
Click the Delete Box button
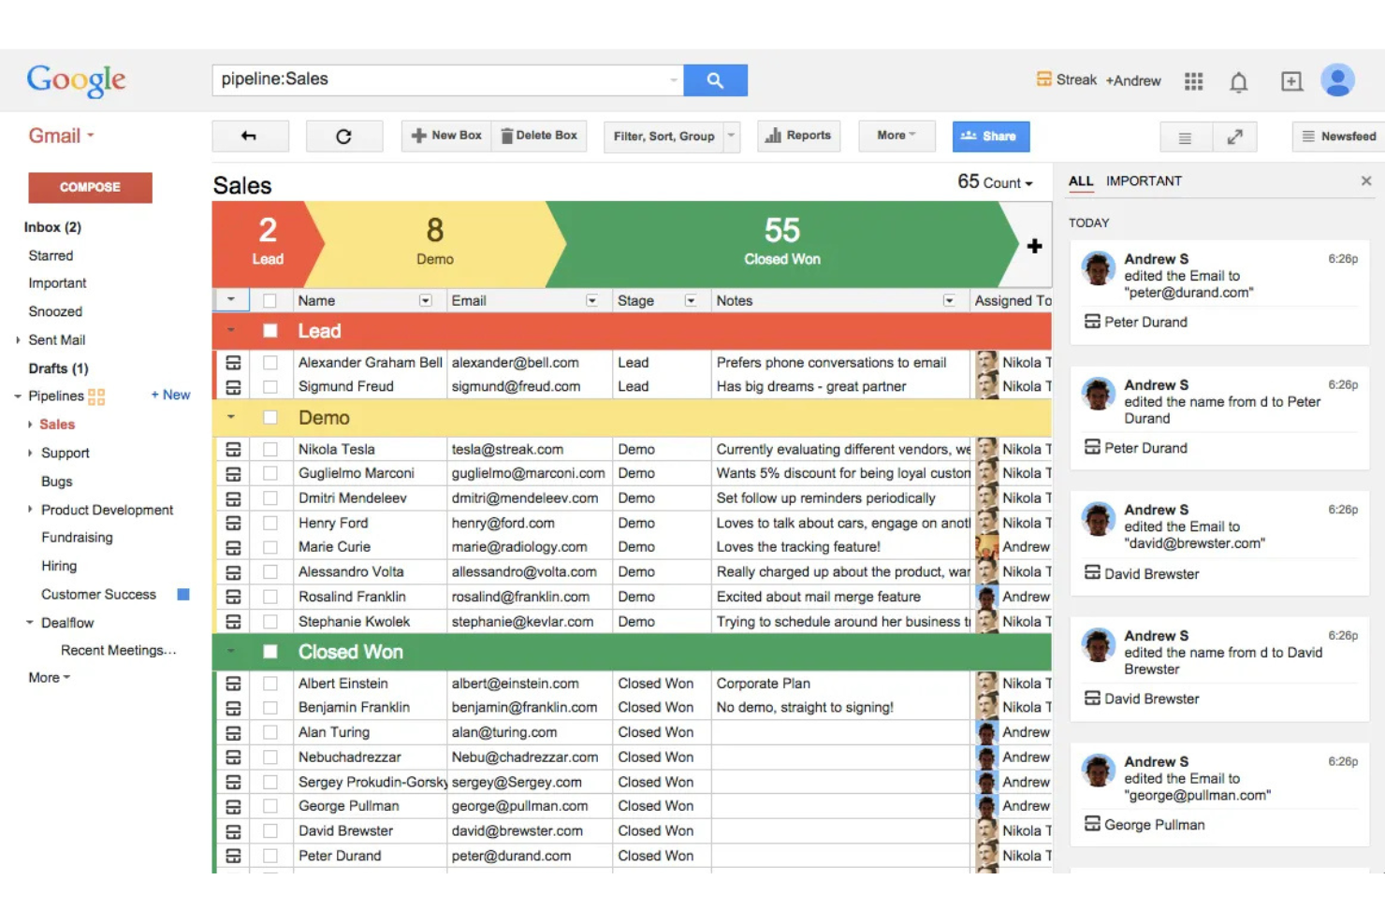click(x=539, y=137)
